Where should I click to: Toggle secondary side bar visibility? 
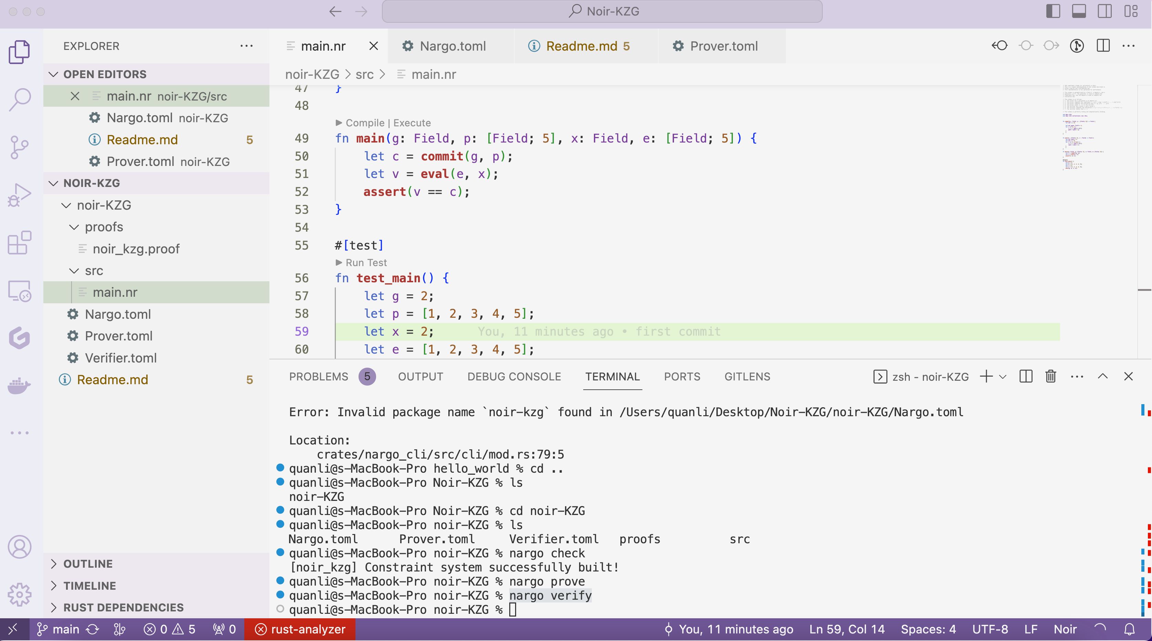point(1104,11)
